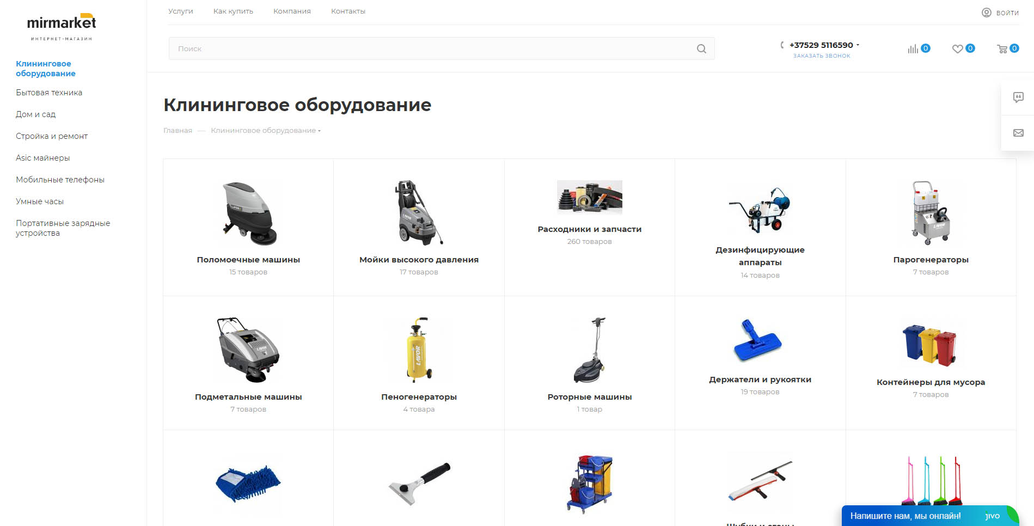The width and height of the screenshot is (1034, 526).
Task: Open the Поломоечные машины product image
Action: pyautogui.click(x=248, y=213)
